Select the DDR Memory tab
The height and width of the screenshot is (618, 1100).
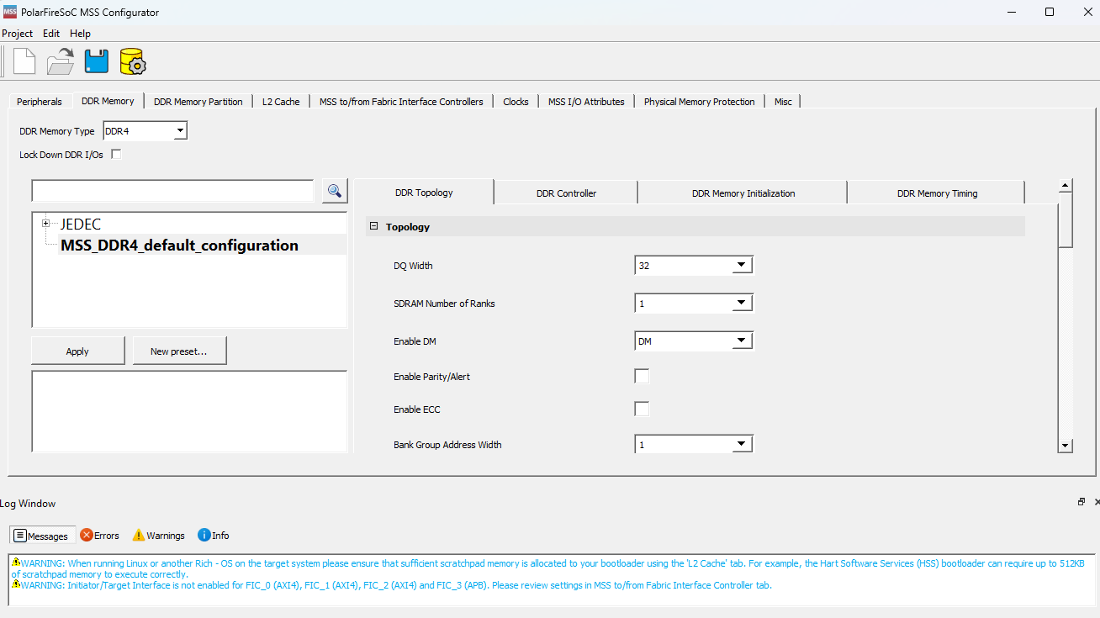click(108, 101)
